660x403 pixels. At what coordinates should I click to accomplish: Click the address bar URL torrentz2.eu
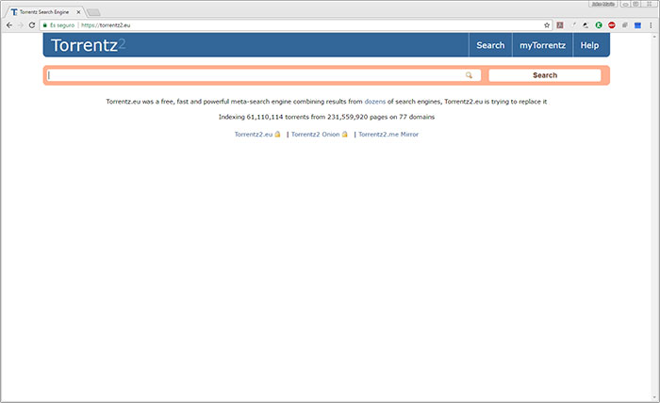[x=106, y=25]
